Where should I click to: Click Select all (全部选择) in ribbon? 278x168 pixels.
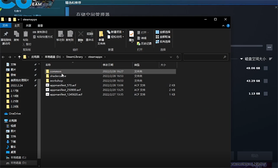coord(163,32)
